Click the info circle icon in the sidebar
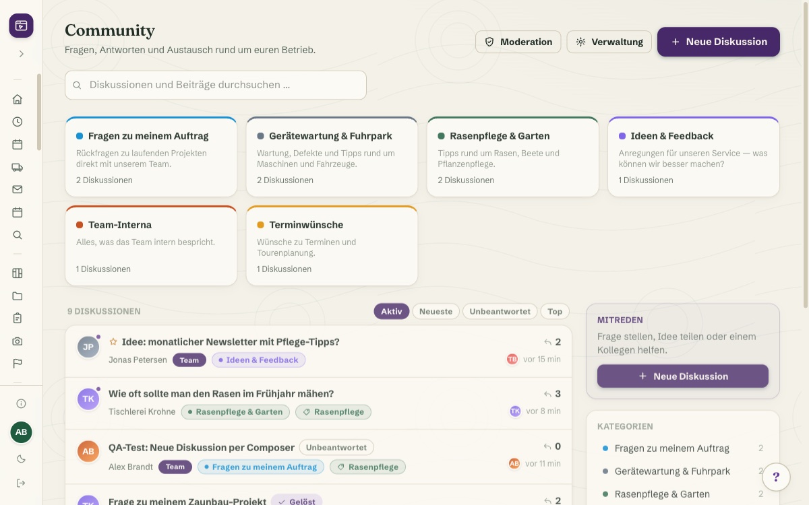809x505 pixels. tap(21, 403)
